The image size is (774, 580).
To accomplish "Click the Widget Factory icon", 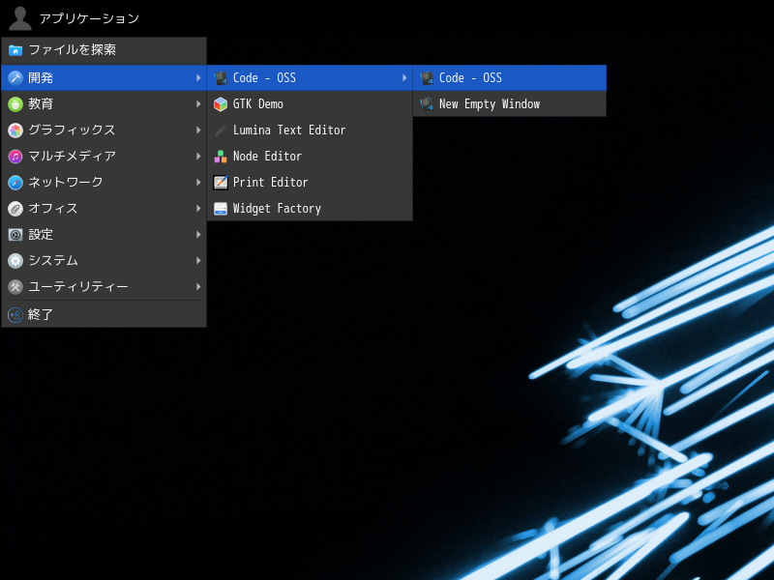I will [221, 209].
